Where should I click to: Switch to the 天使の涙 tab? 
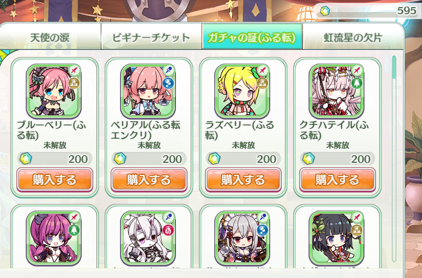50,37
